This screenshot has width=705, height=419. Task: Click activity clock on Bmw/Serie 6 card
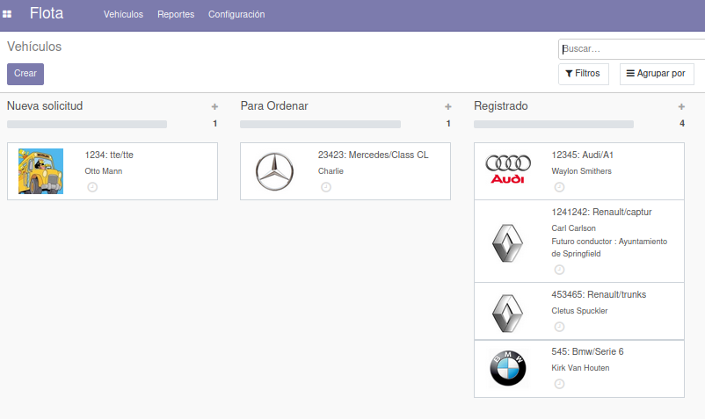tap(559, 384)
